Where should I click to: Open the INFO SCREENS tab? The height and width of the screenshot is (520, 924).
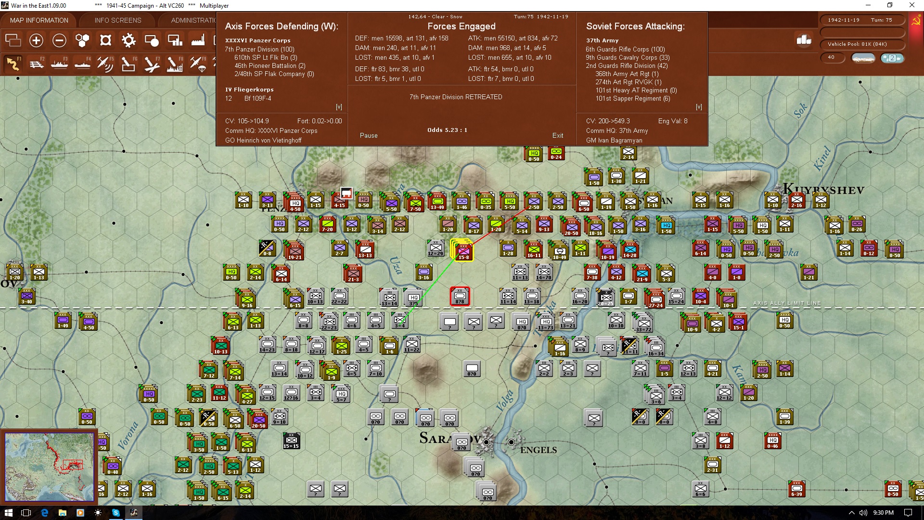point(118,20)
